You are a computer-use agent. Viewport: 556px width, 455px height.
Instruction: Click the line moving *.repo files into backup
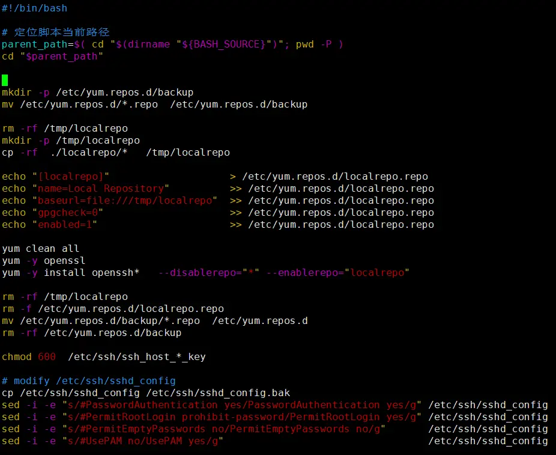point(154,105)
